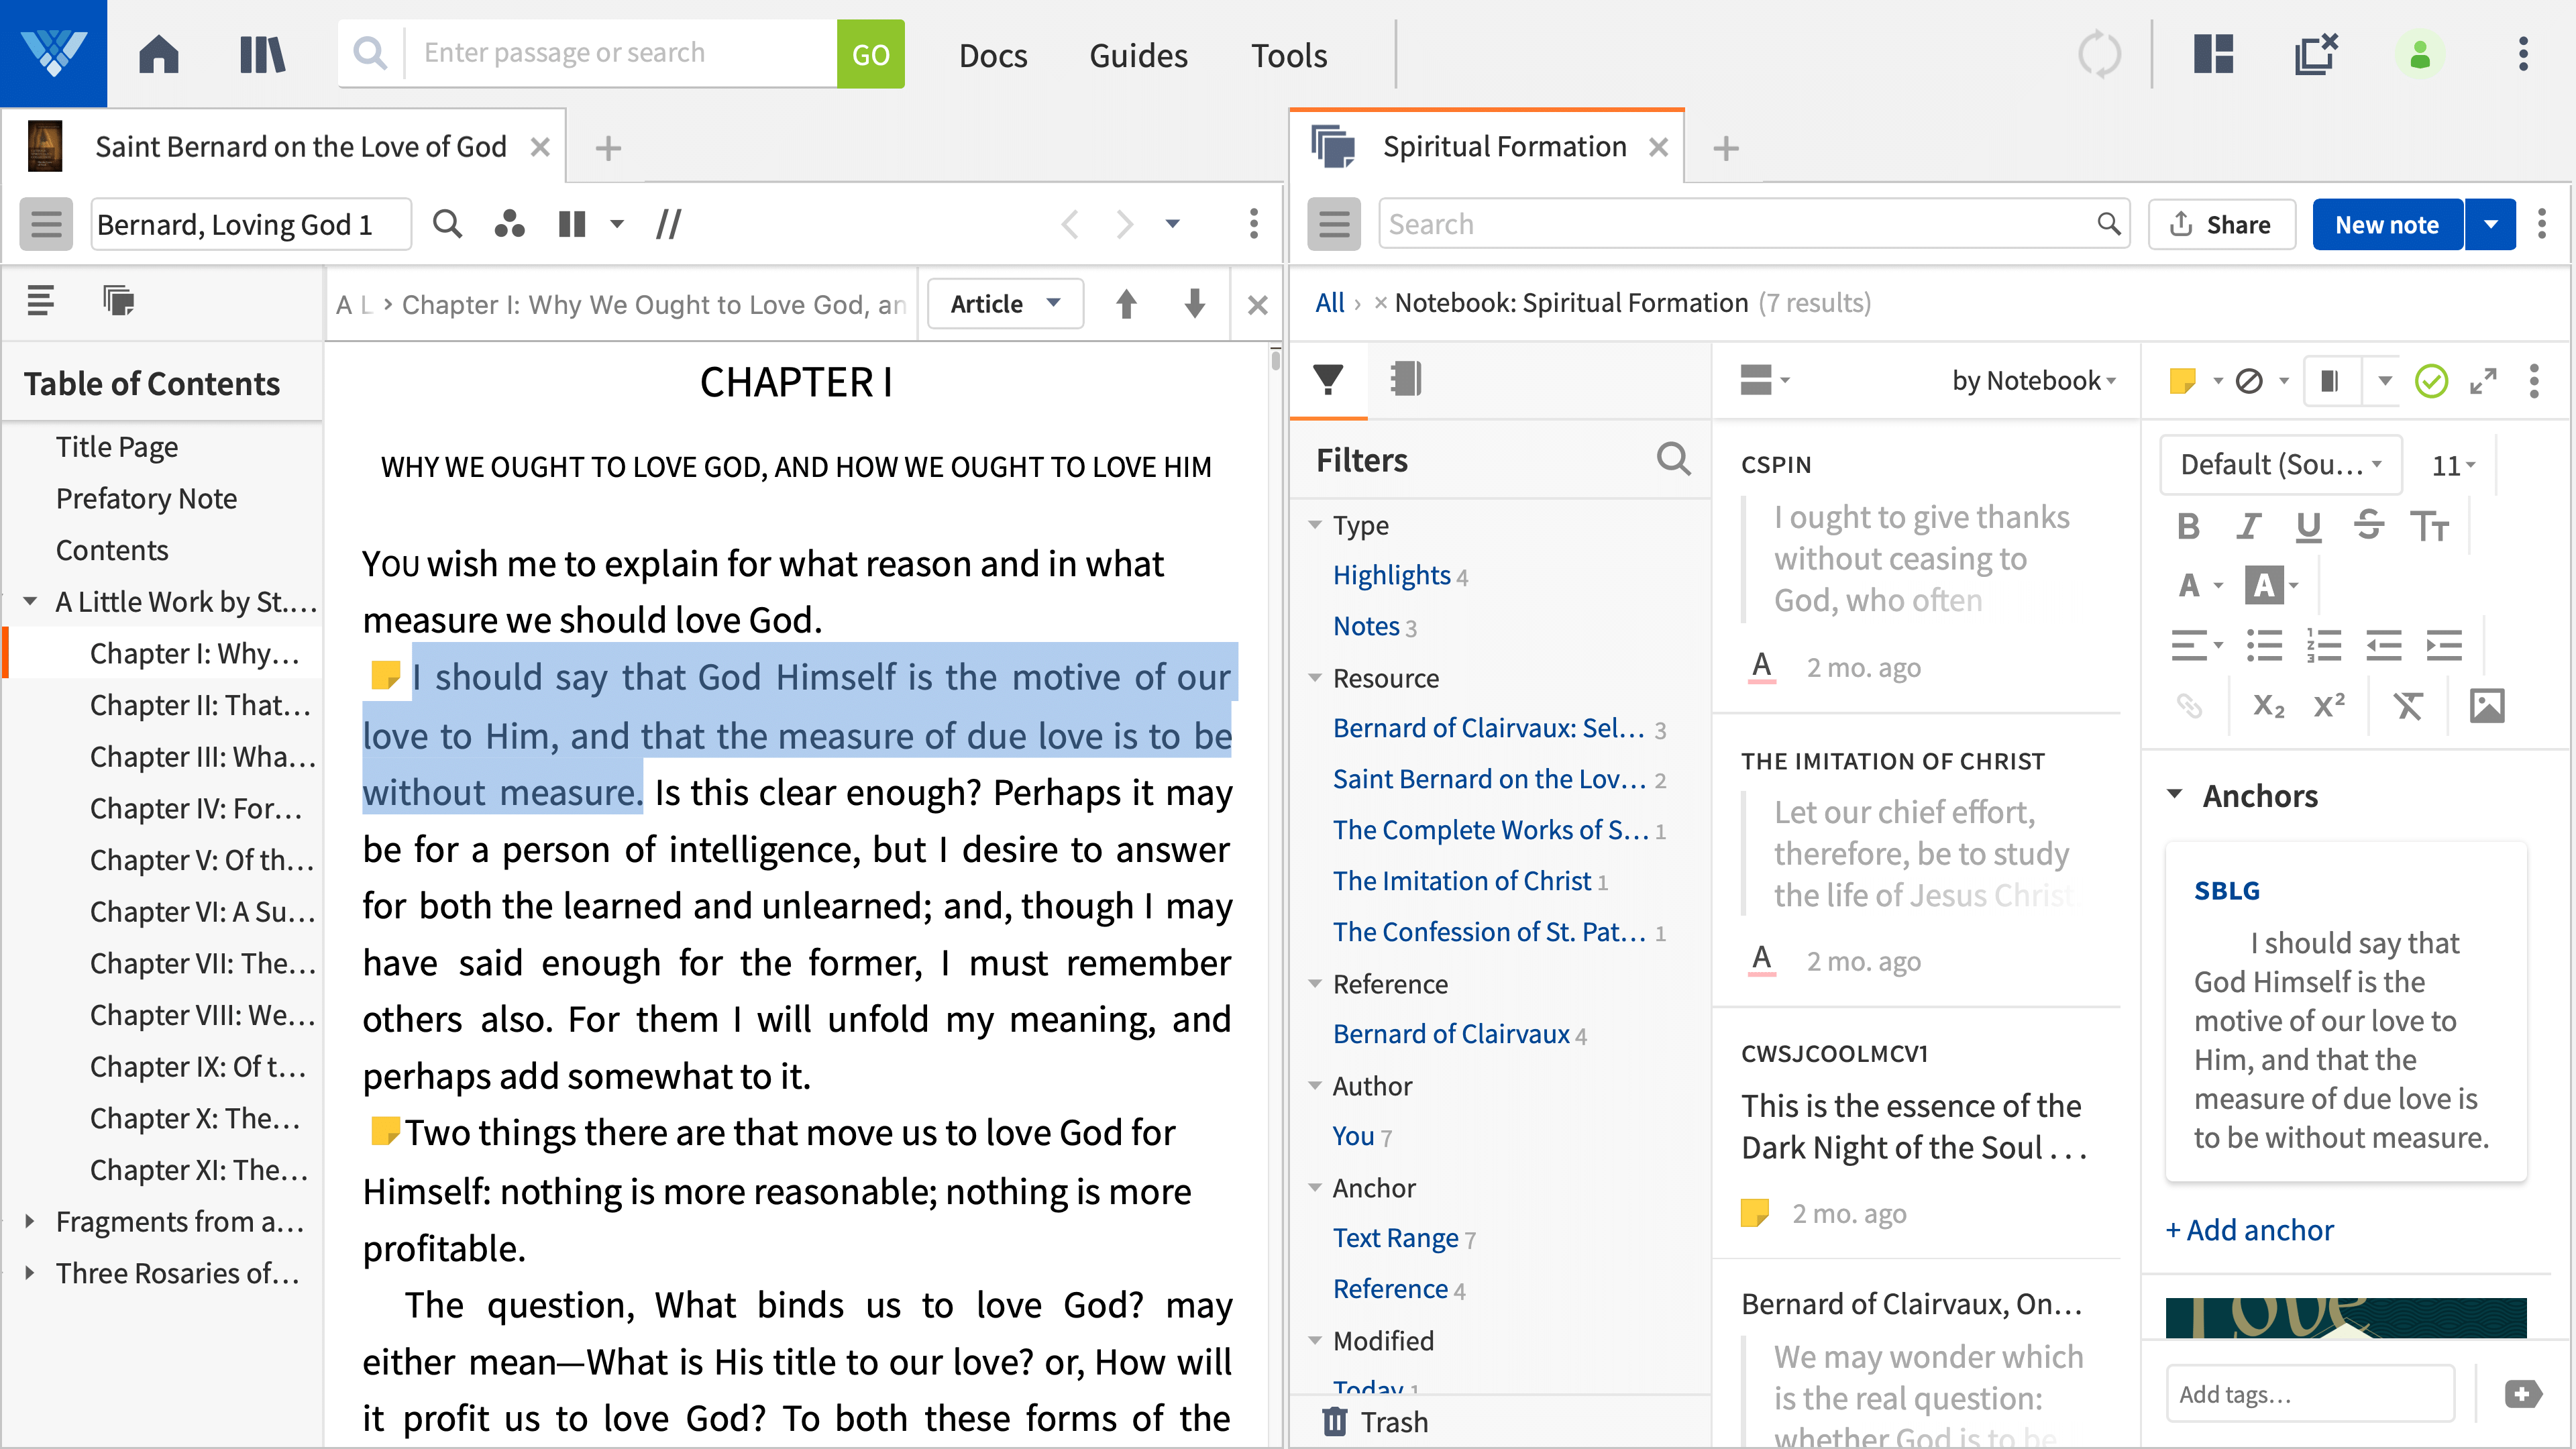This screenshot has width=2576, height=1449.
Task: Click the down arrow to next article
Action: pyautogui.click(x=1194, y=304)
